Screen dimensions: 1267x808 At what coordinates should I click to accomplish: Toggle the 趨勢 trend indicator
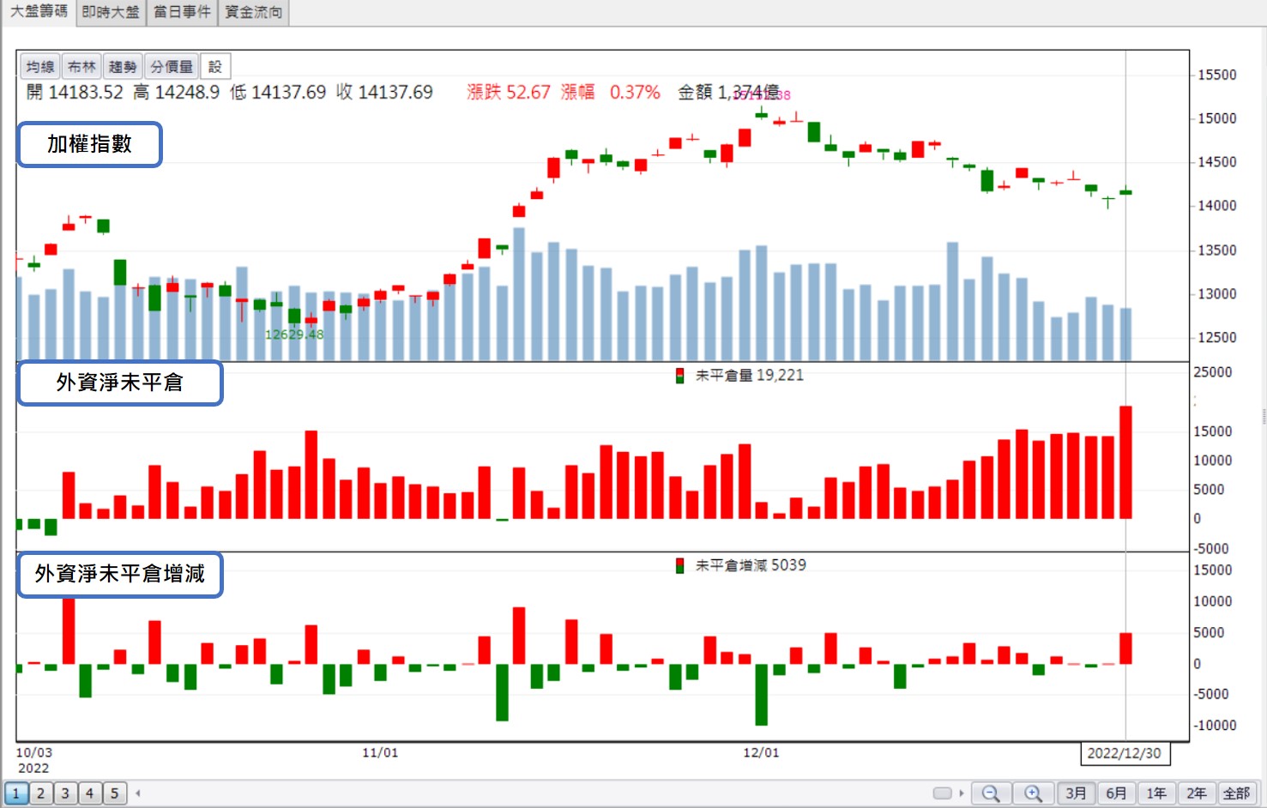(x=123, y=67)
